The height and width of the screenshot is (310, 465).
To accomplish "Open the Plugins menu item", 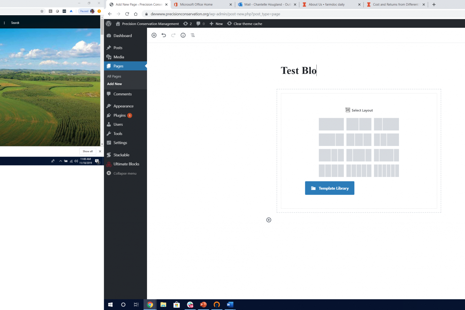I will (120, 116).
